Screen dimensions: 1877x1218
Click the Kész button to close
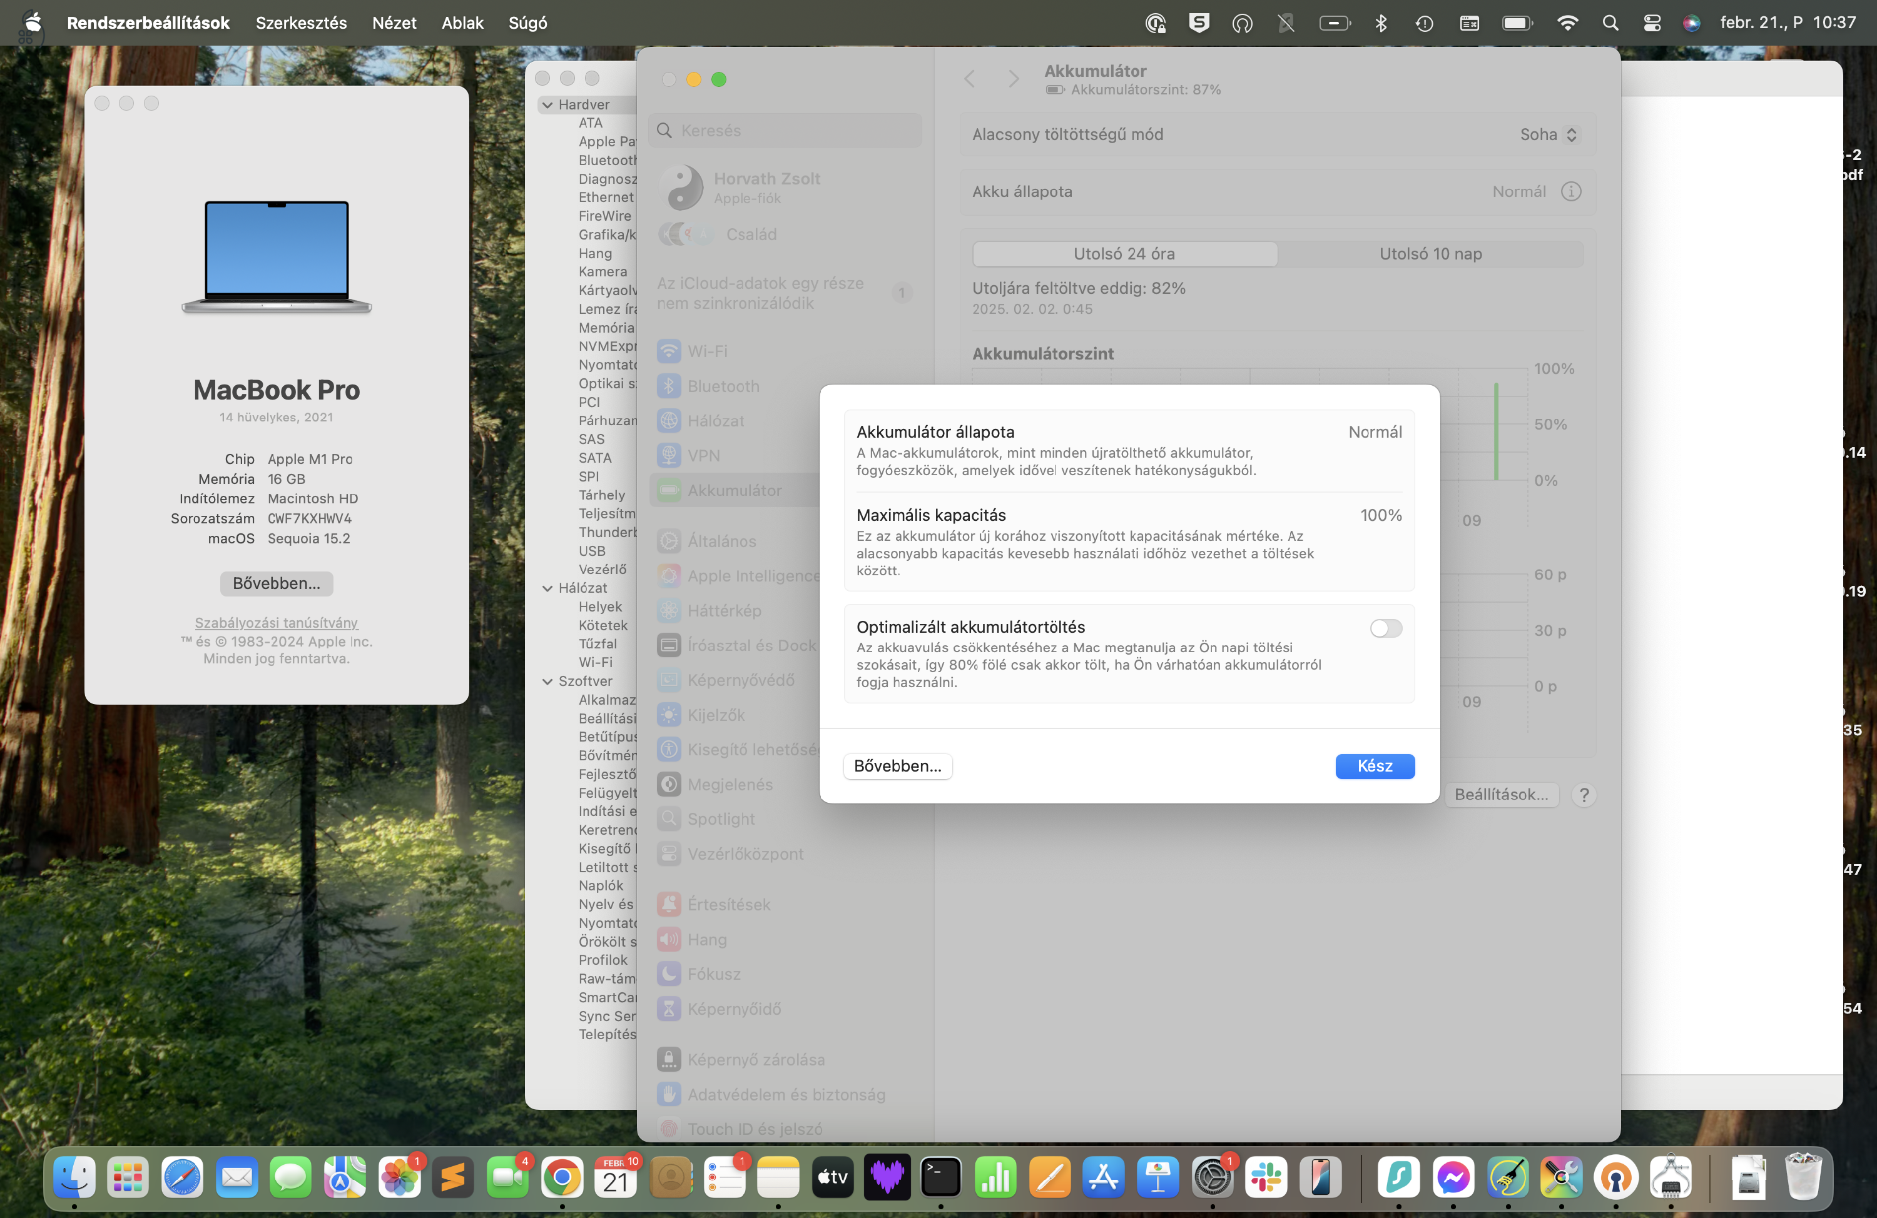[x=1373, y=764]
